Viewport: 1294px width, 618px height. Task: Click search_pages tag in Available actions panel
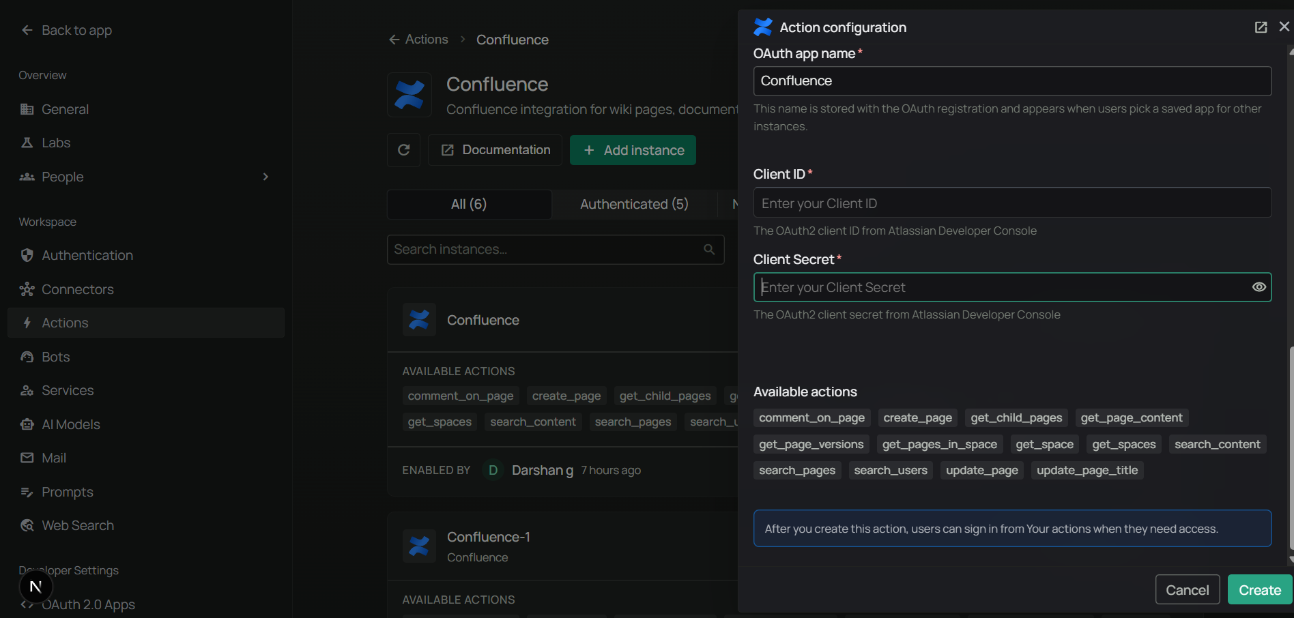click(797, 470)
